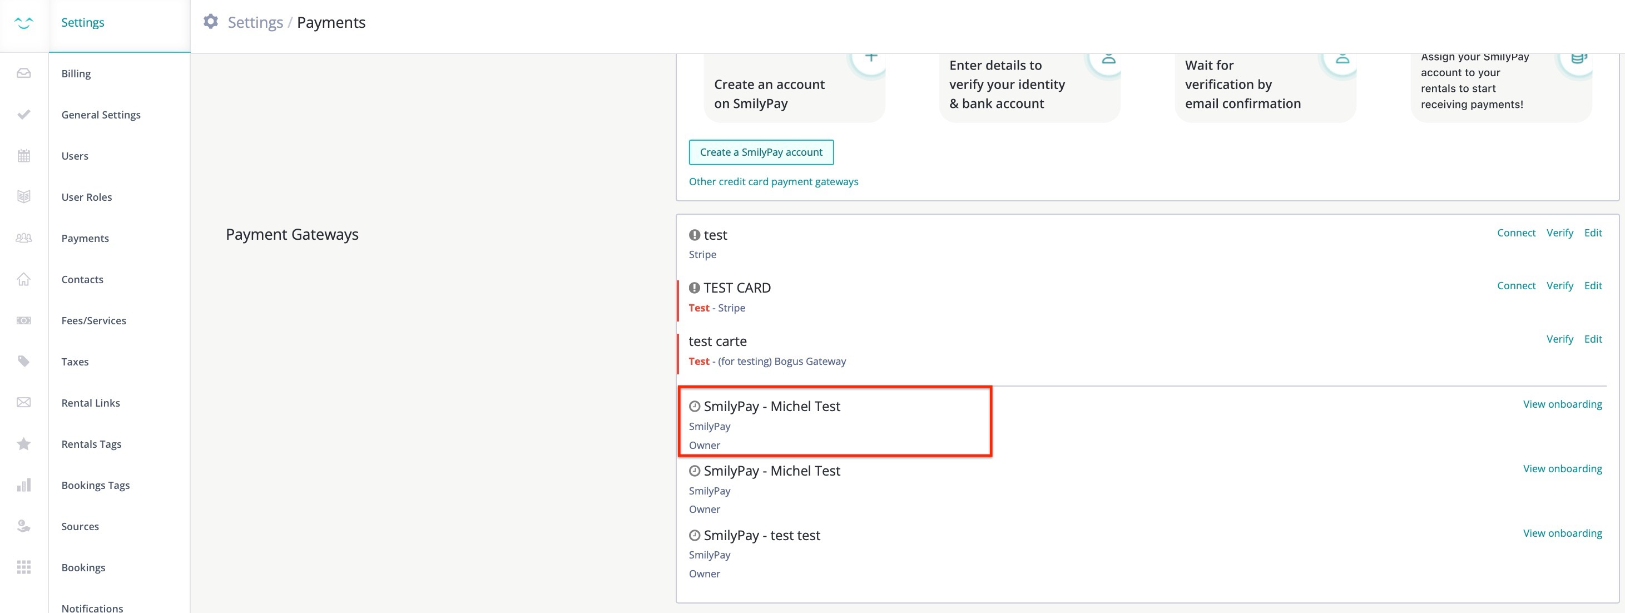Image resolution: width=1625 pixels, height=613 pixels.
Task: Click Edit for the test Stripe gateway
Action: pyautogui.click(x=1593, y=233)
